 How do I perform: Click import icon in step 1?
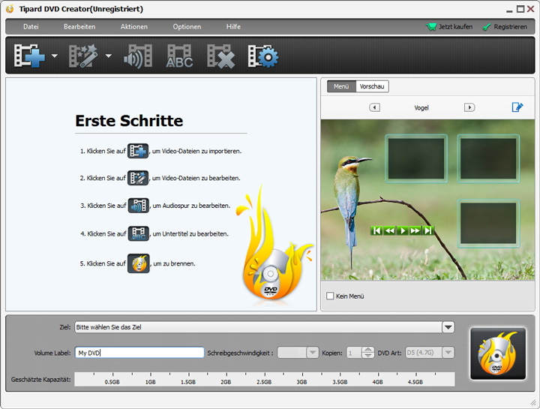click(138, 151)
